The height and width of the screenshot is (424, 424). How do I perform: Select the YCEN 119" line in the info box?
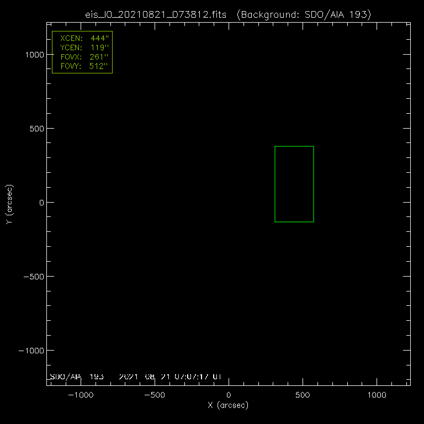(82, 48)
